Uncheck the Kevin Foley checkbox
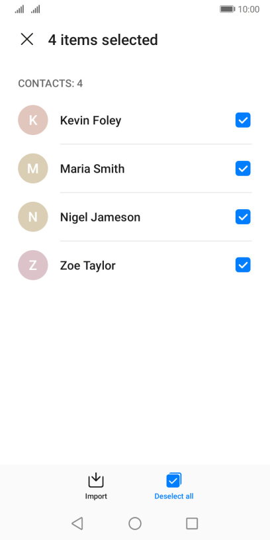Screen dimensions: 270x540 click(243, 120)
